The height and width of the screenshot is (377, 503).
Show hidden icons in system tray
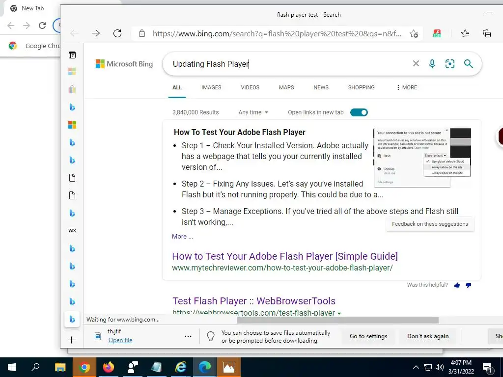[416, 367]
